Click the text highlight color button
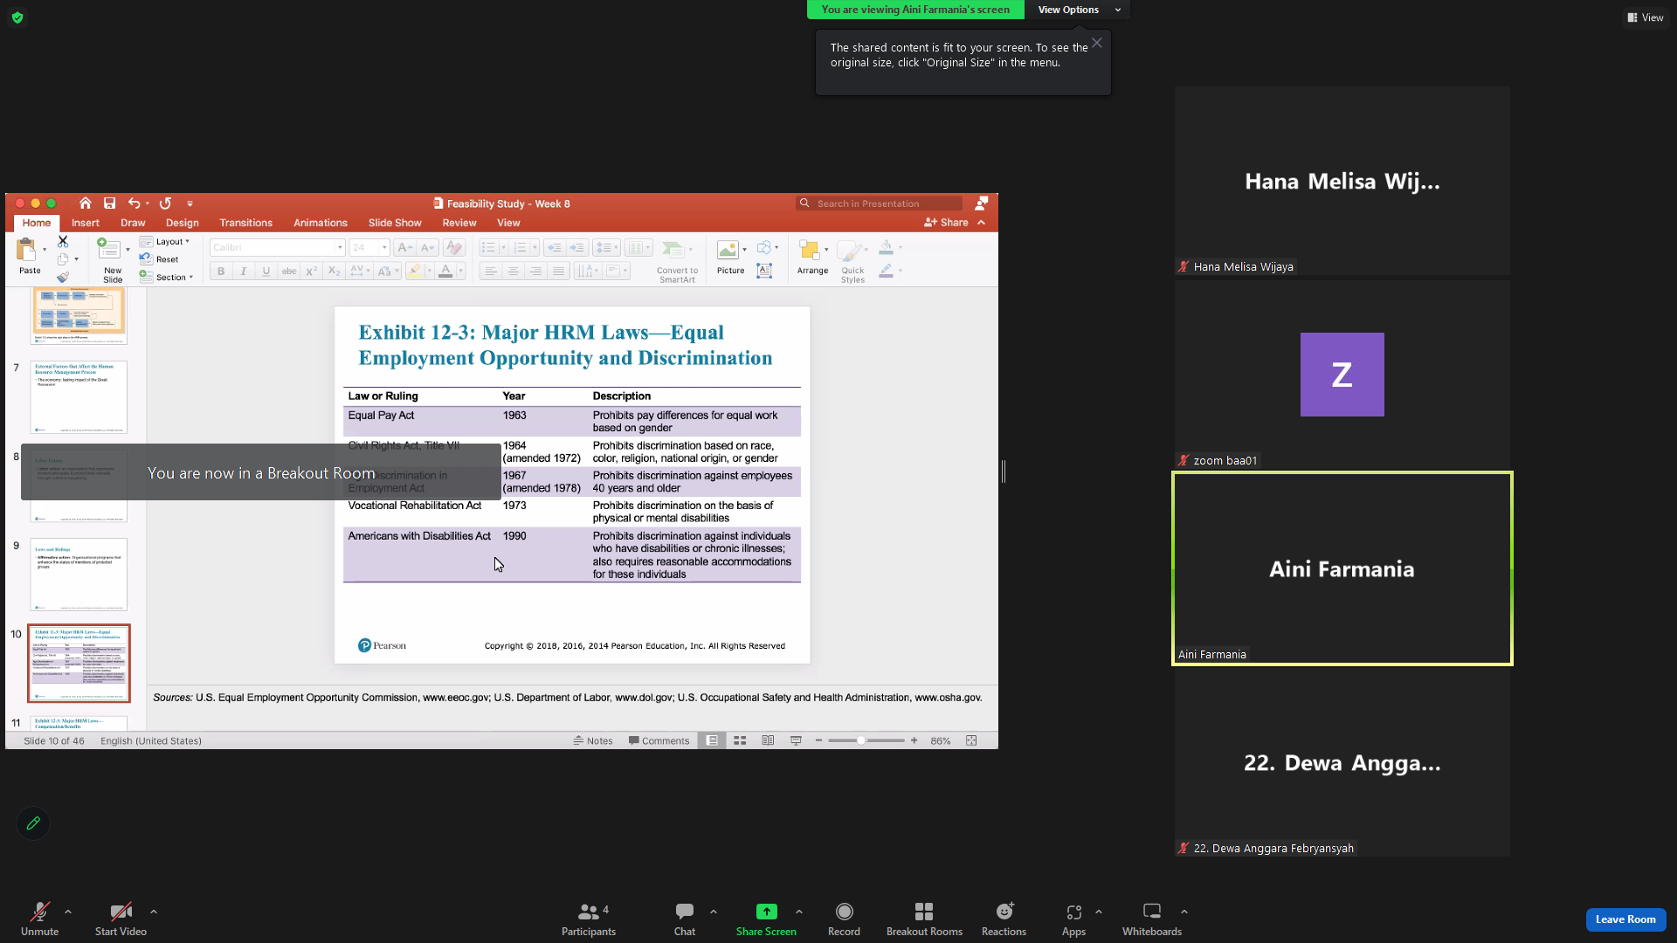The height and width of the screenshot is (943, 1677). point(415,272)
